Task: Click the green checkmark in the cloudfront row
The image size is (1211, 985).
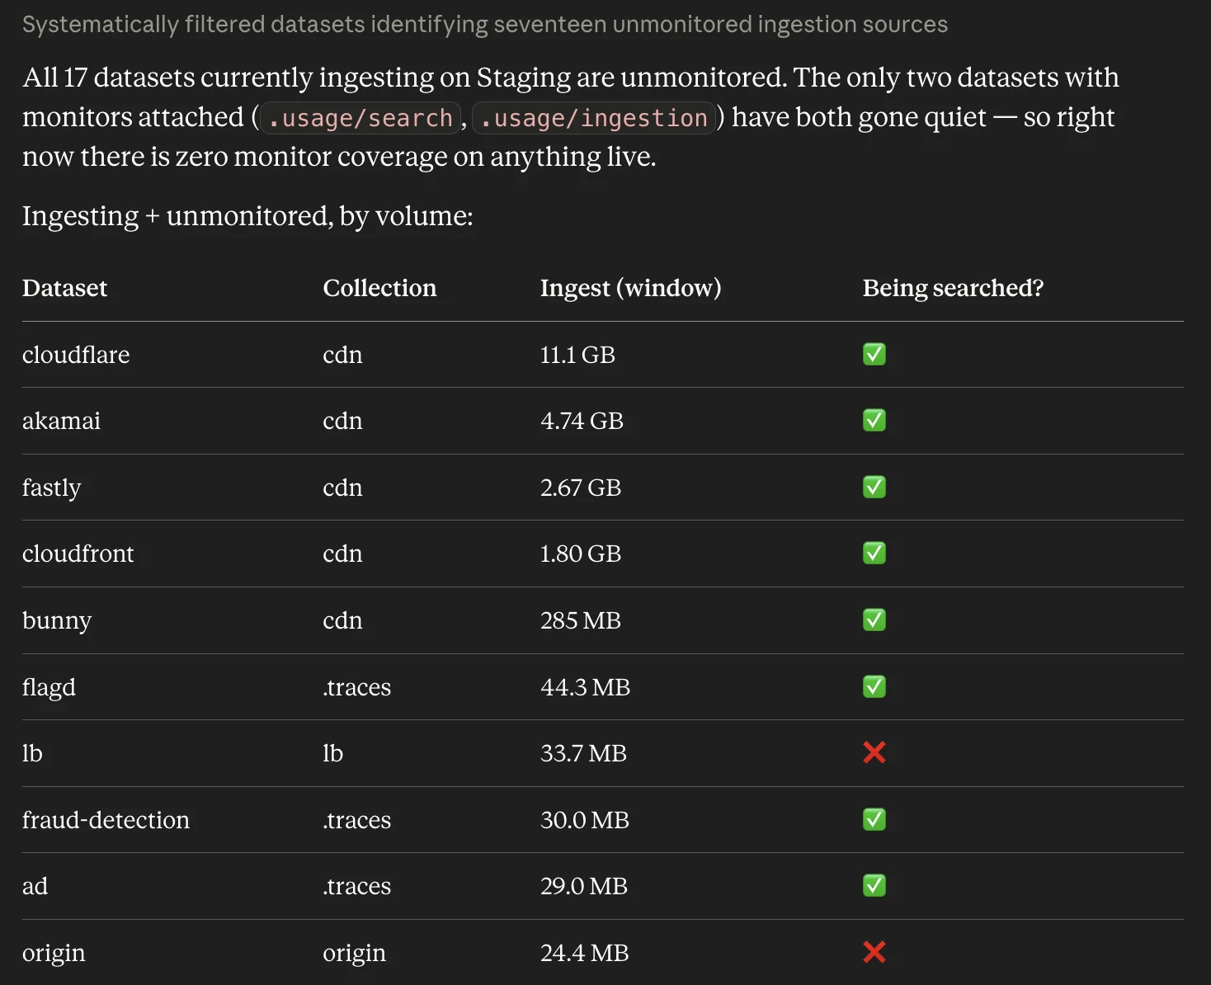Action: point(874,554)
